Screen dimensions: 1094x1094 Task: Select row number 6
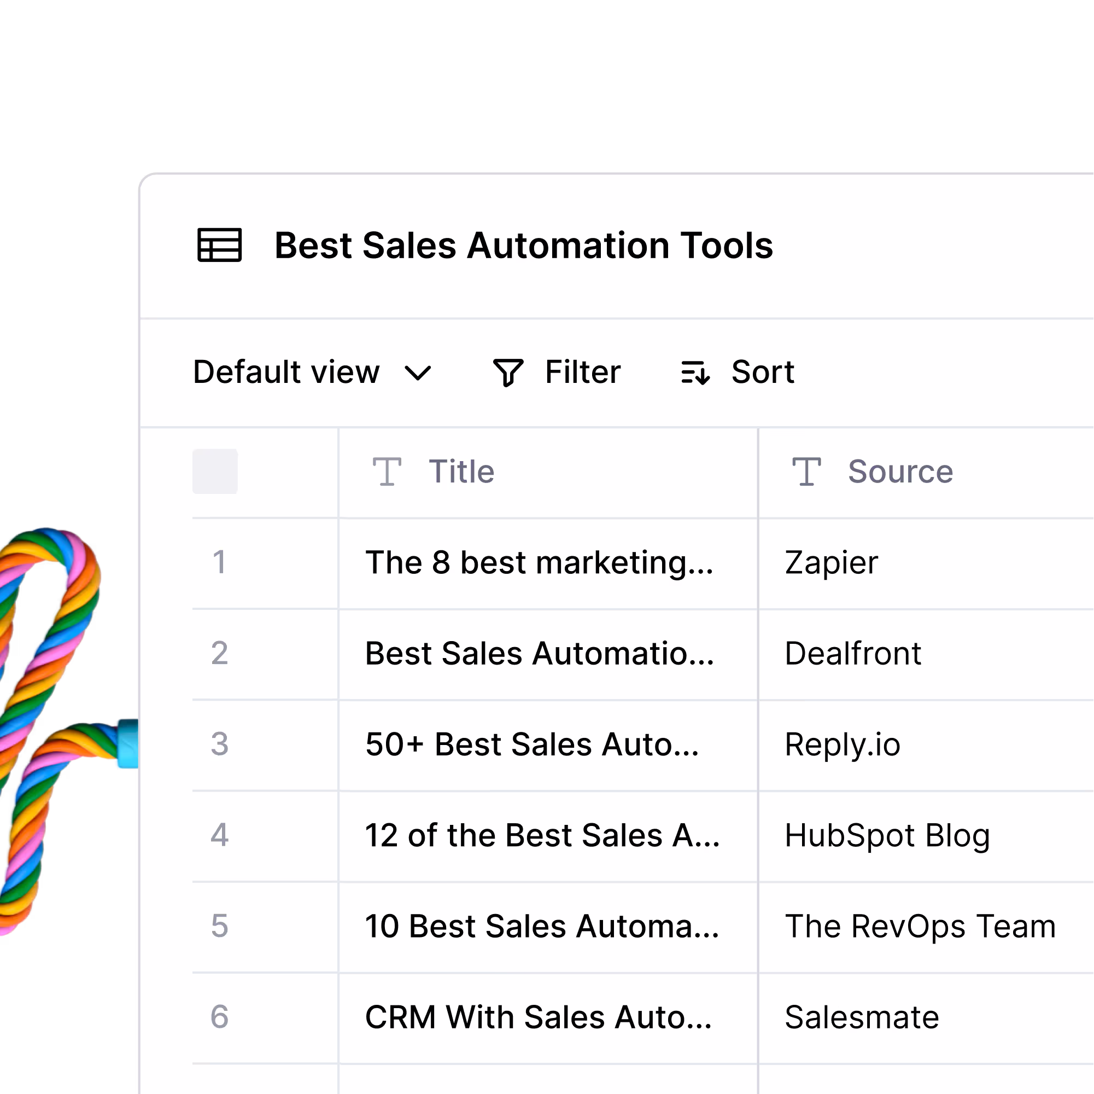(219, 1017)
